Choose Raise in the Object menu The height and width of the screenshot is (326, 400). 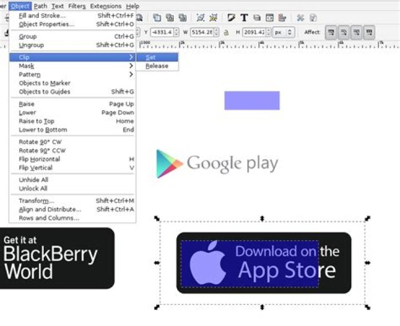pyautogui.click(x=72, y=104)
